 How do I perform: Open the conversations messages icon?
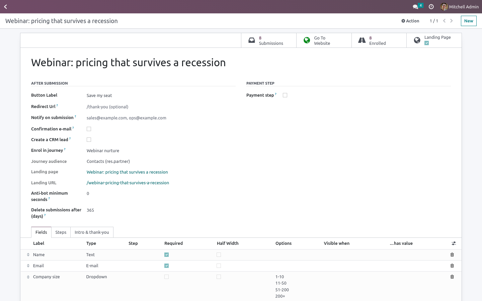click(415, 7)
